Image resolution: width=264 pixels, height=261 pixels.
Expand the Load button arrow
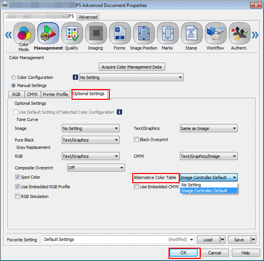pyautogui.click(x=223, y=240)
